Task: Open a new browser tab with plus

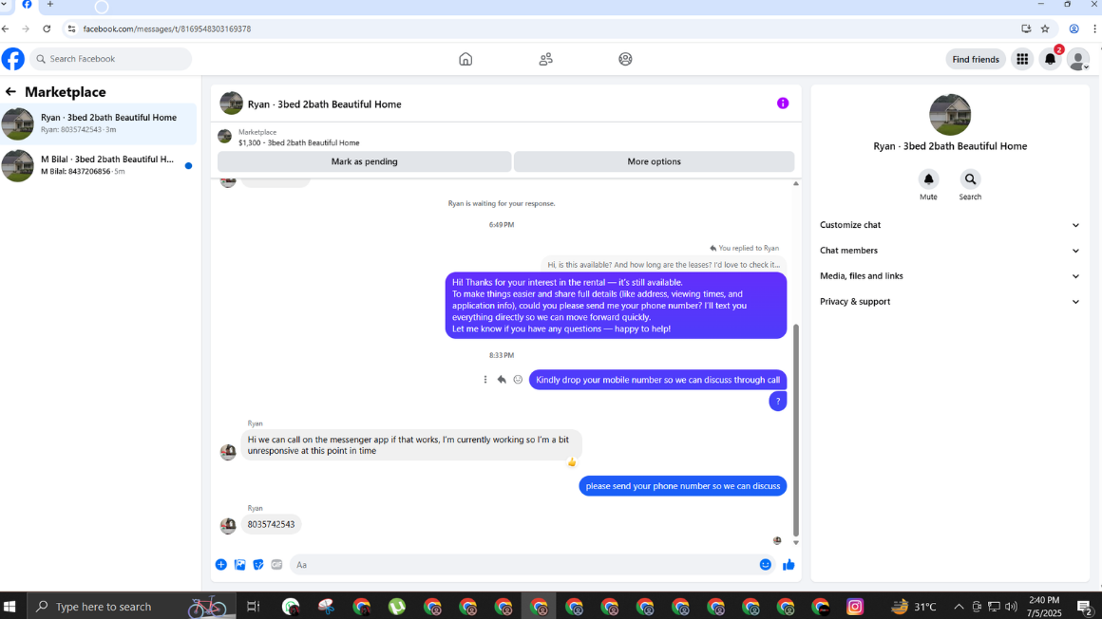Action: (50, 4)
